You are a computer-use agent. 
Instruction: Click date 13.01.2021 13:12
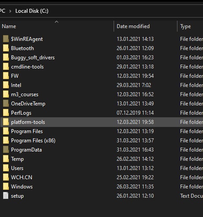(x=135, y=168)
